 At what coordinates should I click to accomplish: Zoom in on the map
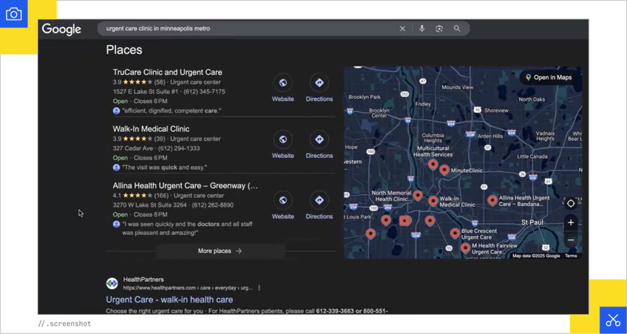click(x=571, y=223)
